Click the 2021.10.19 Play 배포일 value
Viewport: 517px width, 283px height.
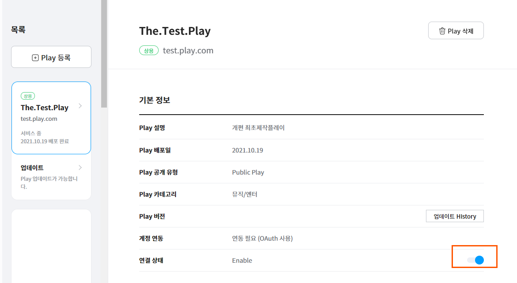247,150
